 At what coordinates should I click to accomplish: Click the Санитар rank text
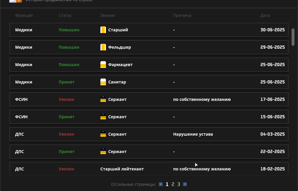(x=117, y=82)
